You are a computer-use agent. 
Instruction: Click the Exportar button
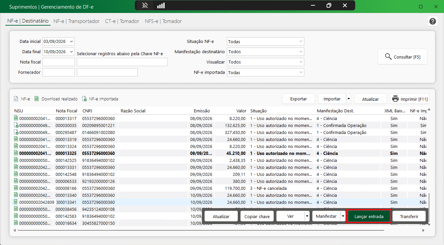click(x=299, y=99)
